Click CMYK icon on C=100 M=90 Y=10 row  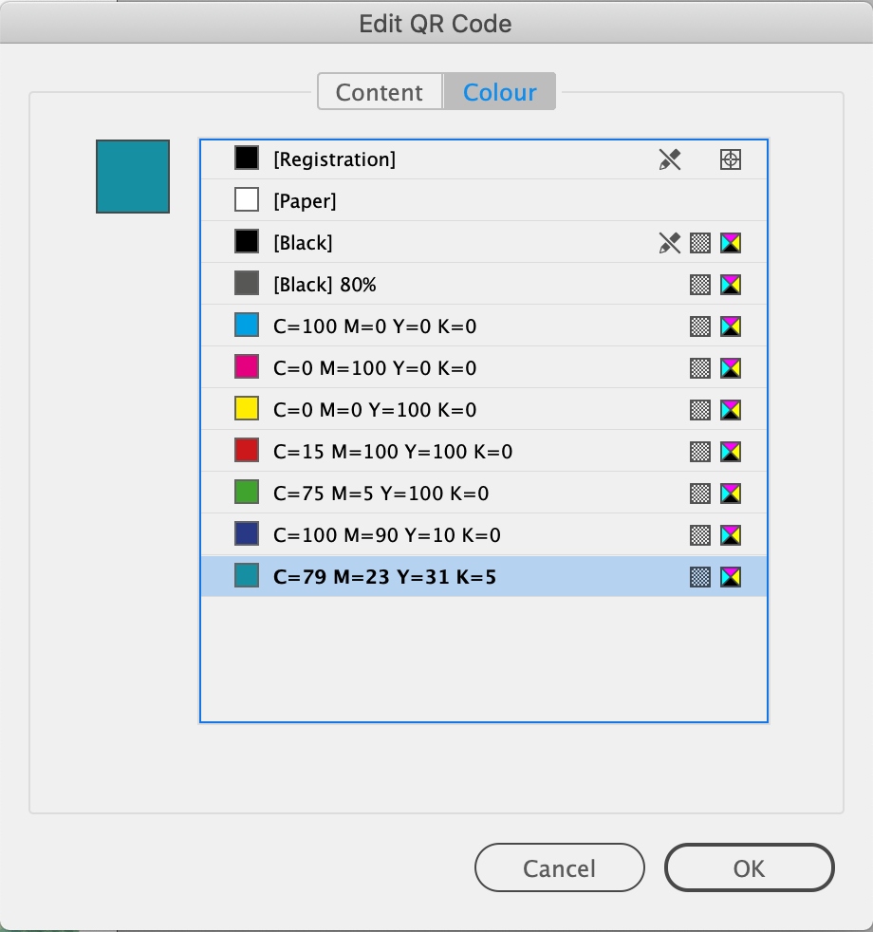coord(731,535)
